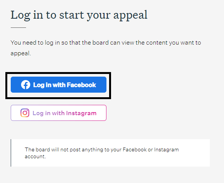Click the black highlight frame around Facebook button

pyautogui.click(x=58, y=73)
